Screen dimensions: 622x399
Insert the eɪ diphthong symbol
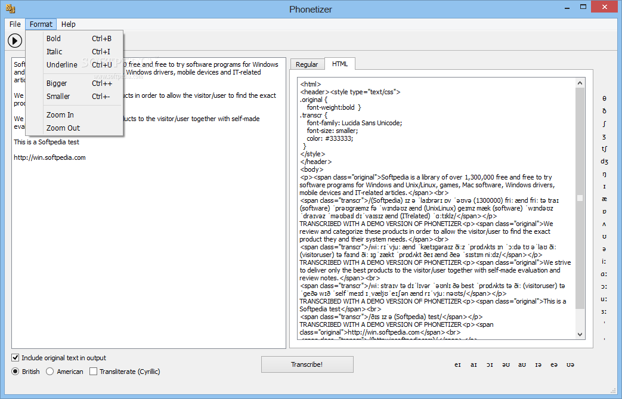(x=458, y=364)
